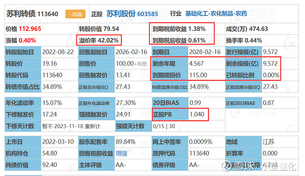Click the 年化波动率 value 15.07%
Screen dimensions: 305x176
point(52,103)
